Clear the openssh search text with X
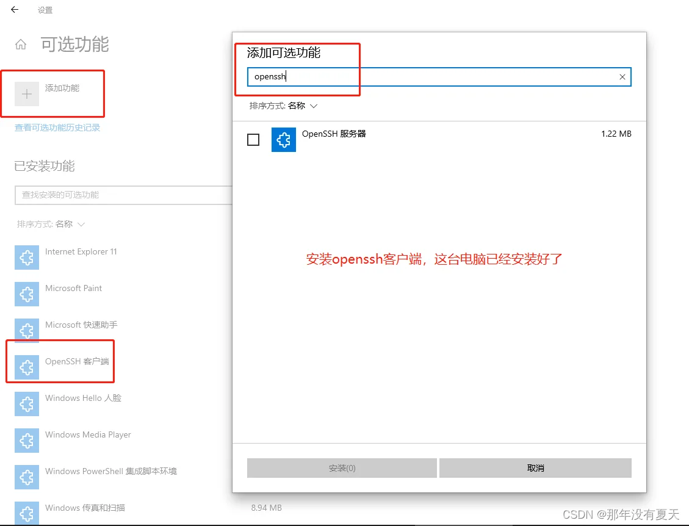Screen dimensions: 689x526 coord(622,77)
